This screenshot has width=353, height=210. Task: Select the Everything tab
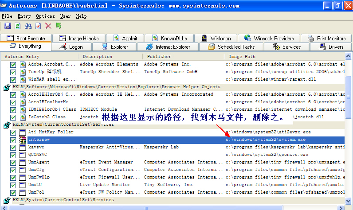point(25,46)
